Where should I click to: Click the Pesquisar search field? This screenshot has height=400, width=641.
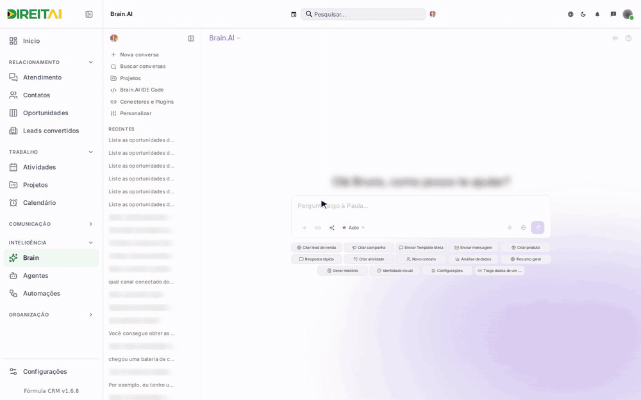point(363,14)
